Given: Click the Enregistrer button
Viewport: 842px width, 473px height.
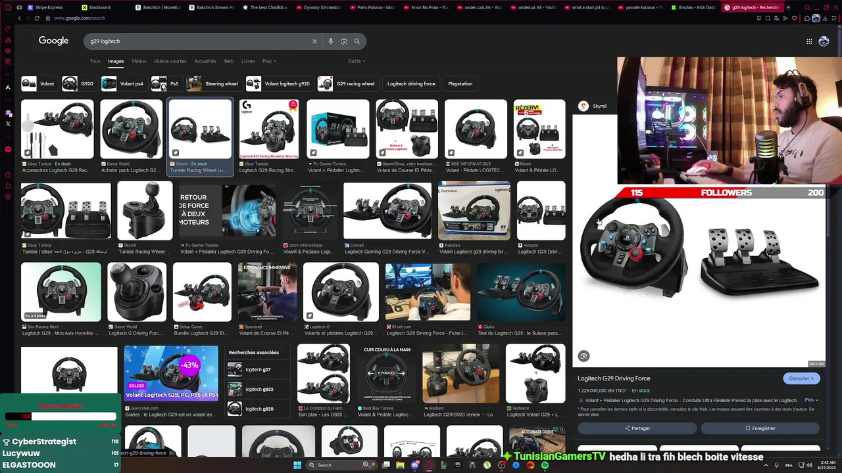Looking at the screenshot, I should (x=760, y=428).
